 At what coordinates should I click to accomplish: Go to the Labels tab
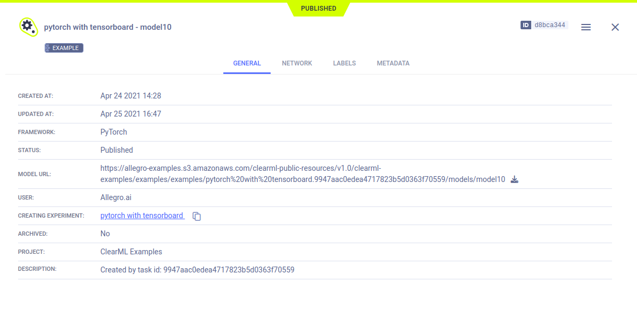point(344,63)
